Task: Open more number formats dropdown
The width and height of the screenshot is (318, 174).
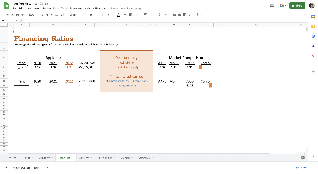Action: (x=63, y=15)
